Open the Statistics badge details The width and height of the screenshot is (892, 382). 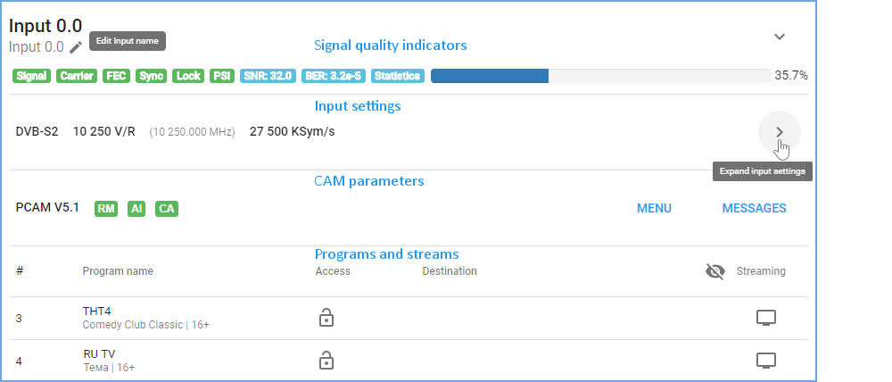(398, 76)
